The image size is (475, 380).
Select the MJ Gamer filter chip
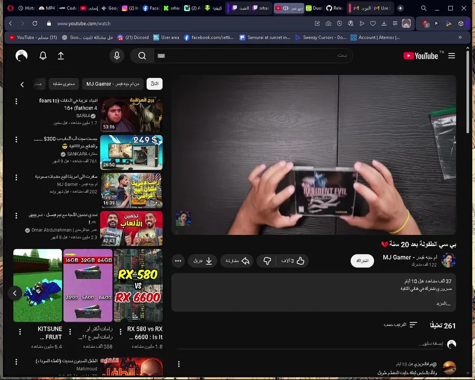click(113, 84)
